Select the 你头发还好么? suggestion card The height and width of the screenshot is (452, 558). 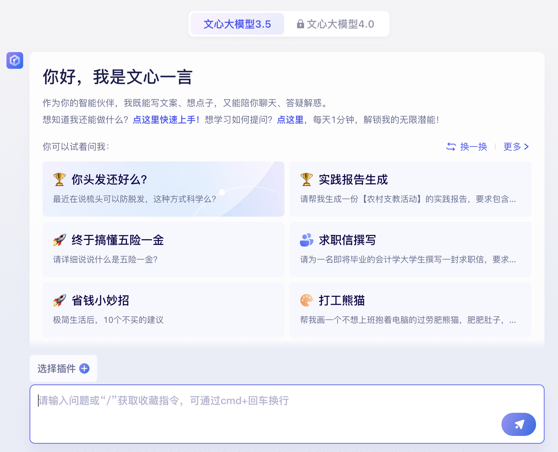tap(163, 189)
